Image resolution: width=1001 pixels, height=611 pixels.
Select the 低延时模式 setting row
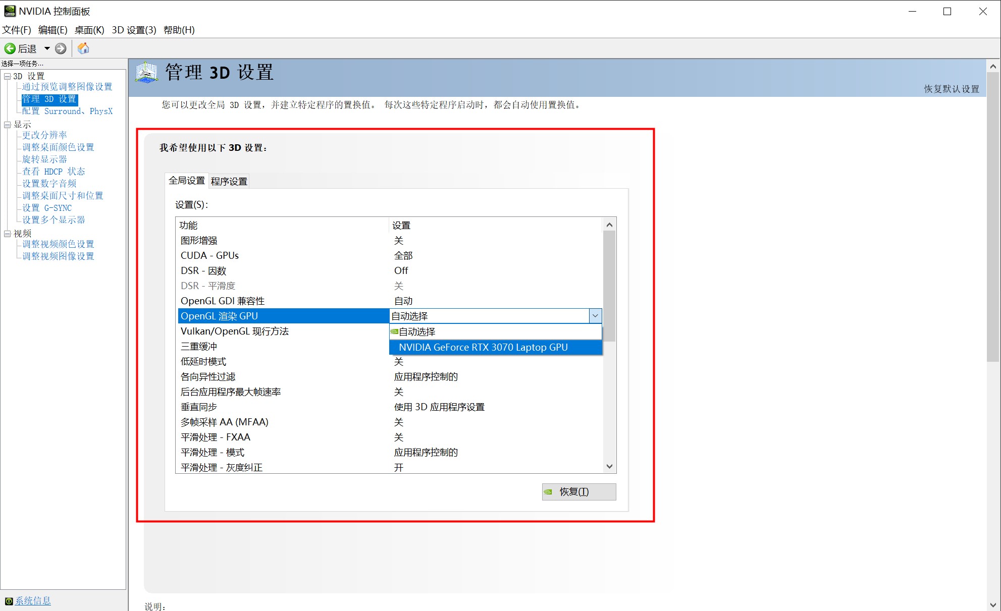389,362
